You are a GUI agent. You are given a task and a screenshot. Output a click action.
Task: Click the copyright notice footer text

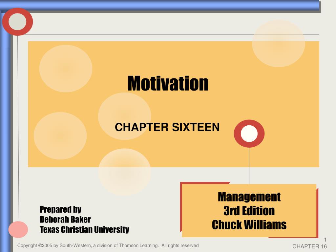click(108, 245)
